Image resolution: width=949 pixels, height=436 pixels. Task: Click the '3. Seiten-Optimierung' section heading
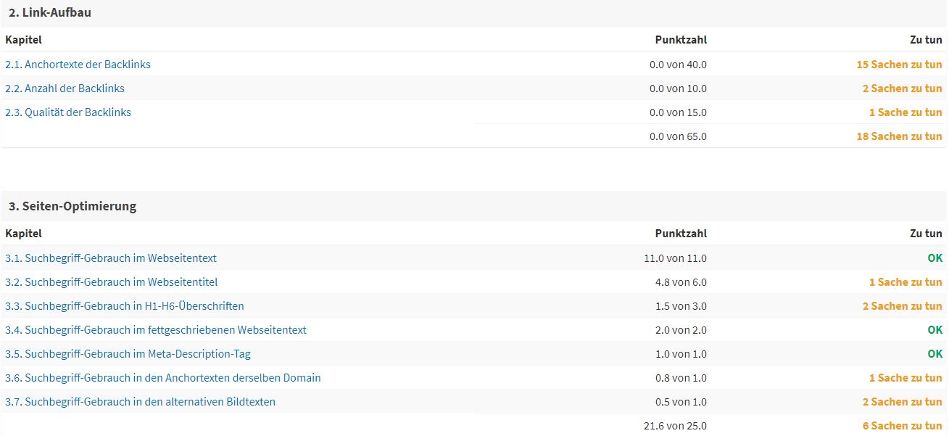click(72, 206)
